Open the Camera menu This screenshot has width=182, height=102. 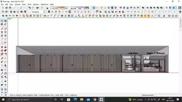pyautogui.click(x=18, y=4)
